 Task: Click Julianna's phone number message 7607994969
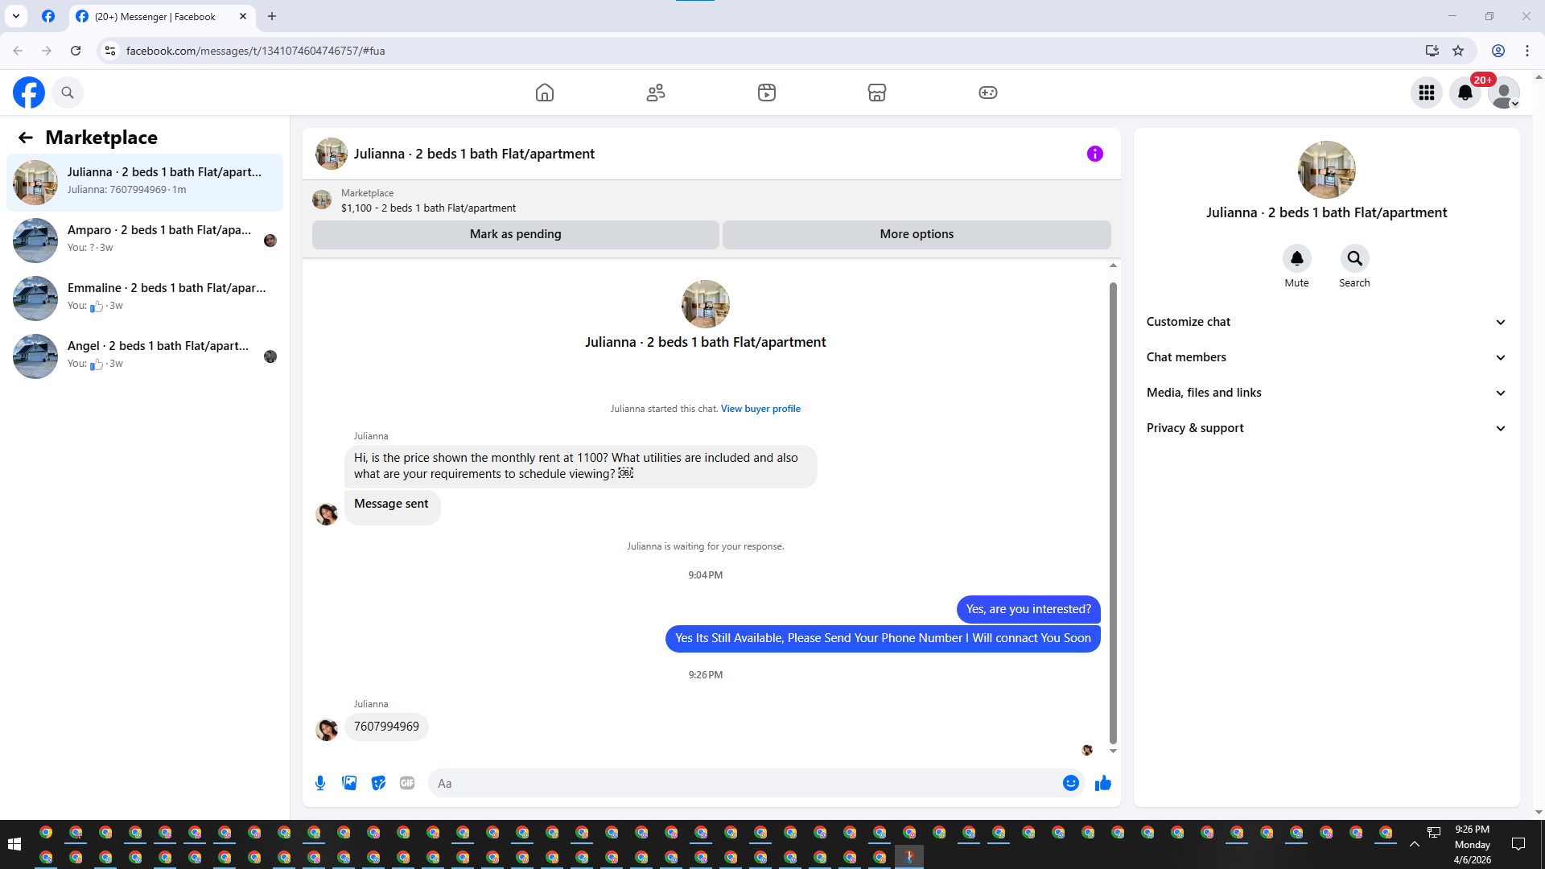[387, 727]
